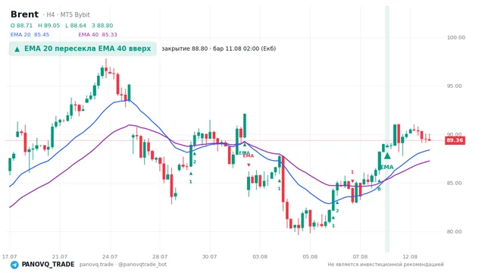The width and height of the screenshot is (485, 273).
Task: Click the green "EMA" label below the large arrow
Action: (x=387, y=168)
